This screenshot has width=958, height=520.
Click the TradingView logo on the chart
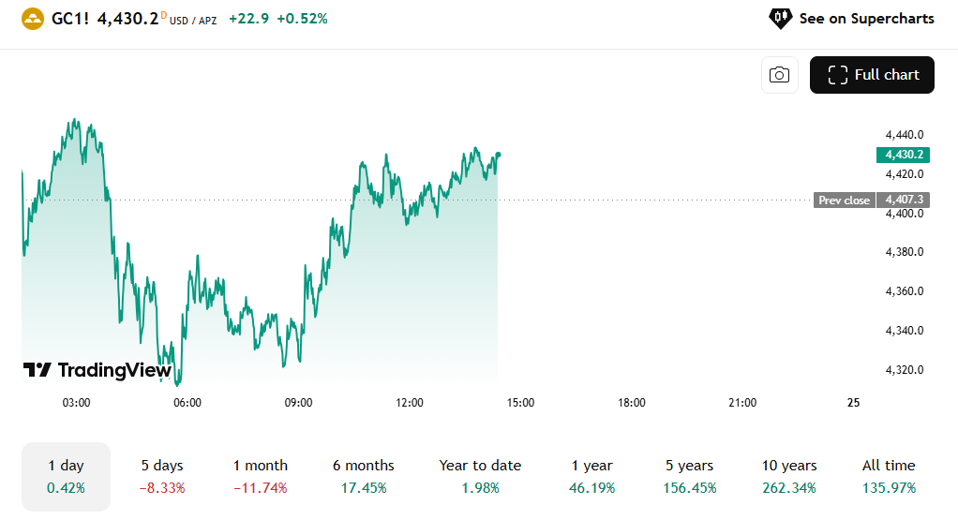(97, 370)
